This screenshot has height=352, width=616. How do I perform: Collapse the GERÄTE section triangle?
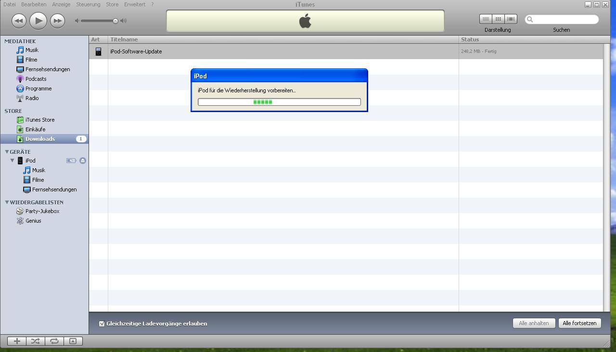[x=7, y=151]
